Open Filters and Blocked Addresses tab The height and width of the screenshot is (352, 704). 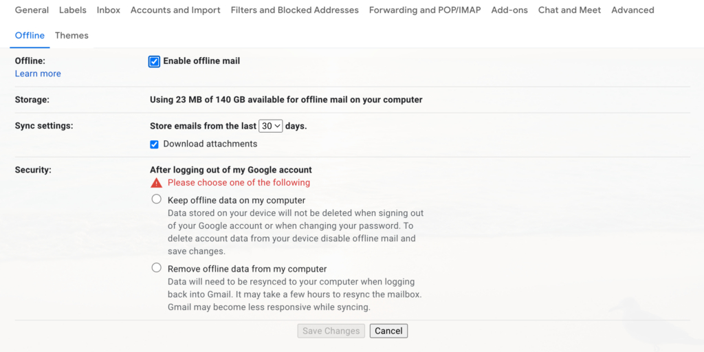[x=294, y=10]
